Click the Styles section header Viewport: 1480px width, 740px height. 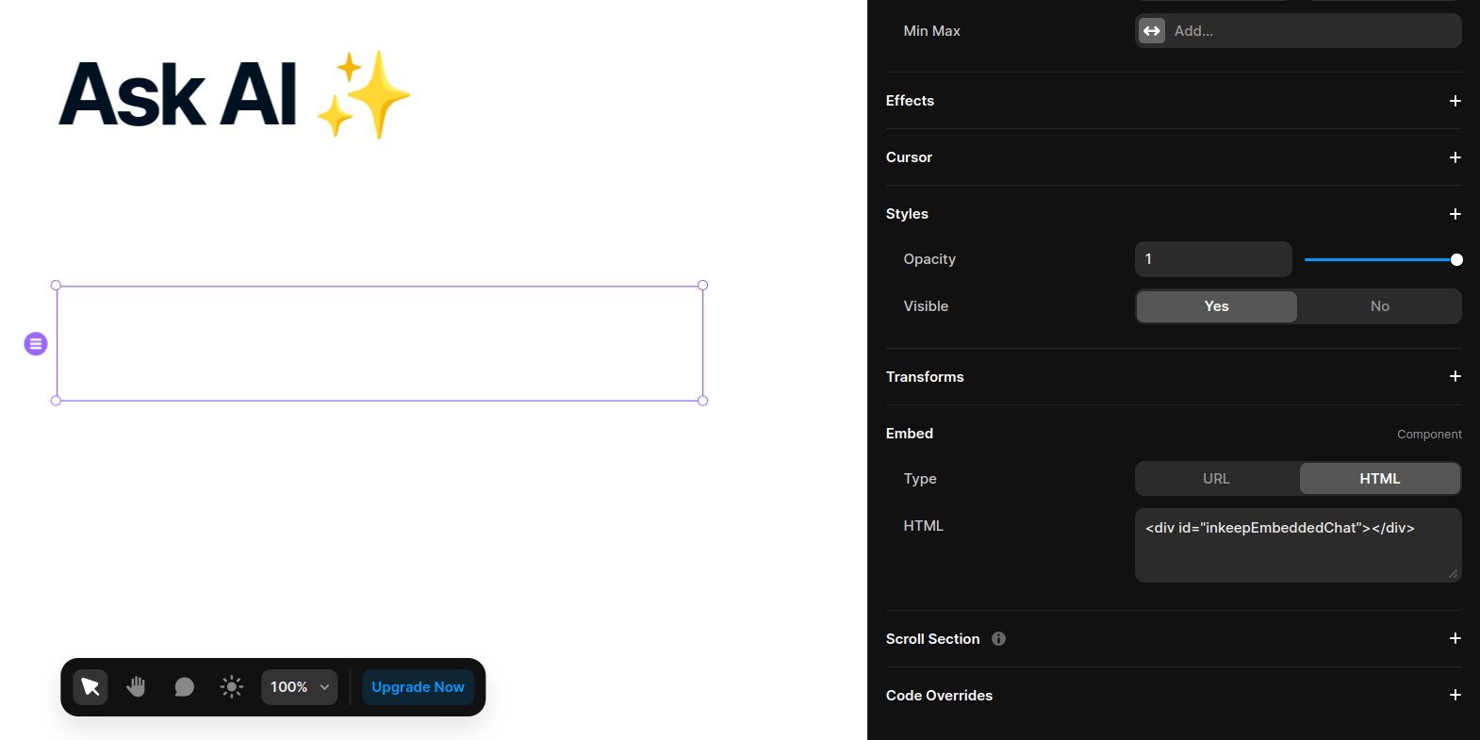[907, 214]
